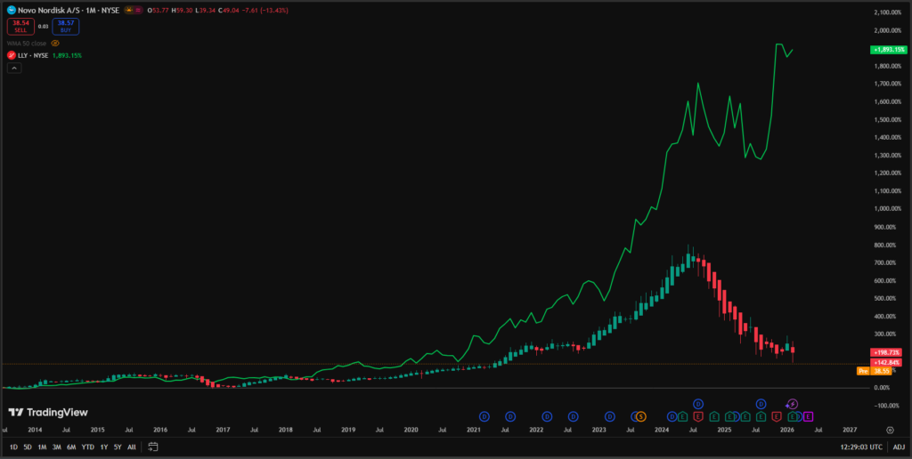This screenshot has height=459, width=912.
Task: Click red E earnings marker before 2026
Action: pyautogui.click(x=776, y=416)
